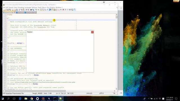Click the Save All toolbar icon
This screenshot has width=180, height=101.
pos(10,10)
